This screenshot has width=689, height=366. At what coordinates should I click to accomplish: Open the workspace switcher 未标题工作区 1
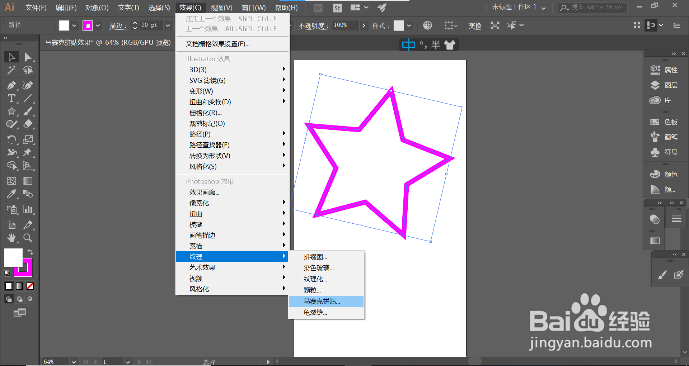click(519, 7)
